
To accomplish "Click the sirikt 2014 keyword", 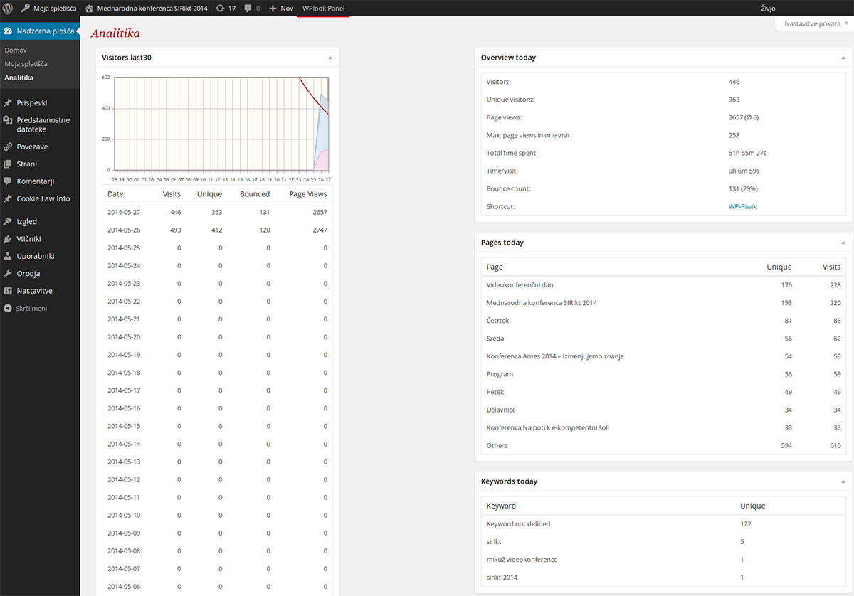I will 502,578.
